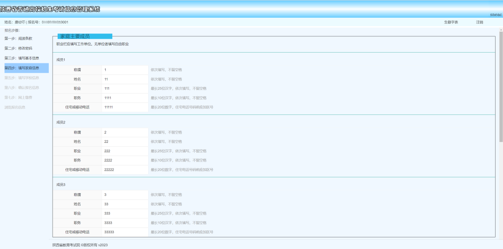This screenshot has width=503, height=249.
Task: Click 成员3 姓名 field containing 33
Action: coord(125,204)
